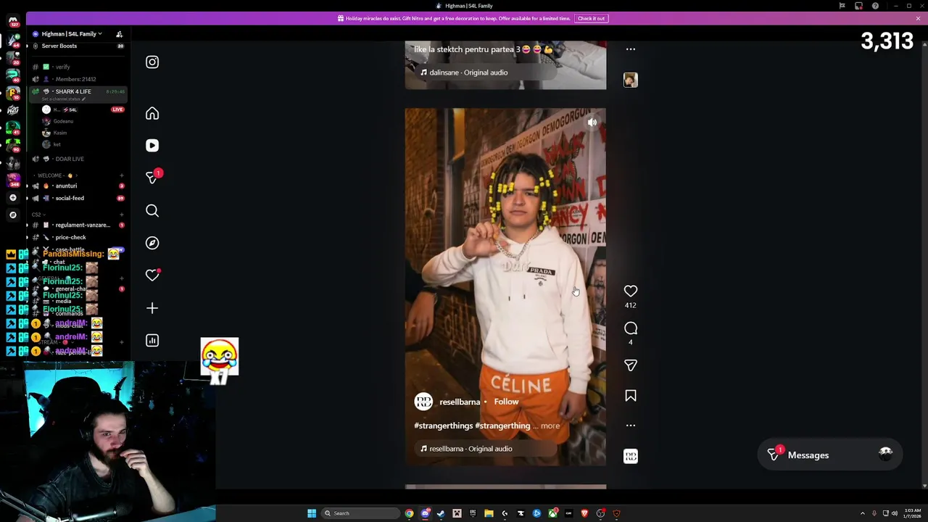Open Discord inbox icon in title bar
Image resolution: width=928 pixels, height=522 pixels.
[x=858, y=6]
